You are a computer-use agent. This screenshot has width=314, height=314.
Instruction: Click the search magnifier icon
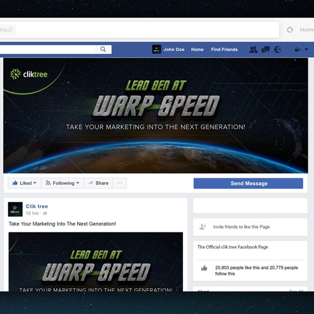point(103,49)
